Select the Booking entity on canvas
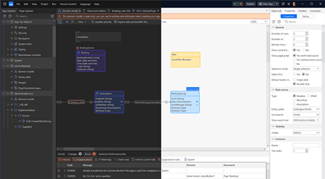The width and height of the screenshot is (325, 179). [x=91, y=61]
